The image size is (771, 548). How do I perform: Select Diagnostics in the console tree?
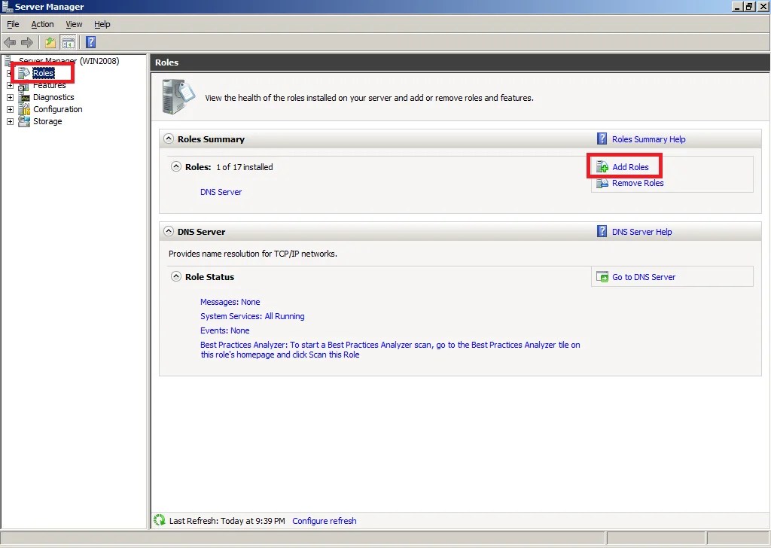click(53, 97)
